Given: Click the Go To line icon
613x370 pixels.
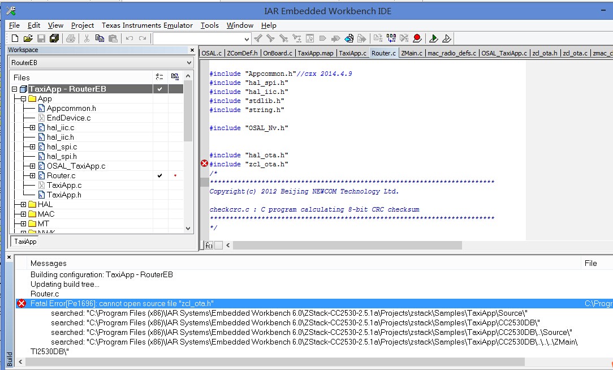Looking at the screenshot, I should tap(310, 38).
